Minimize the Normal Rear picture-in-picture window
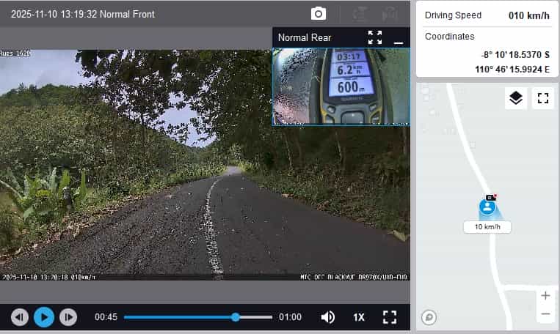This screenshot has width=560, height=334. [399, 39]
